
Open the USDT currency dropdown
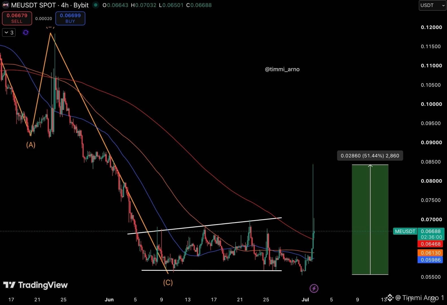(432, 5)
